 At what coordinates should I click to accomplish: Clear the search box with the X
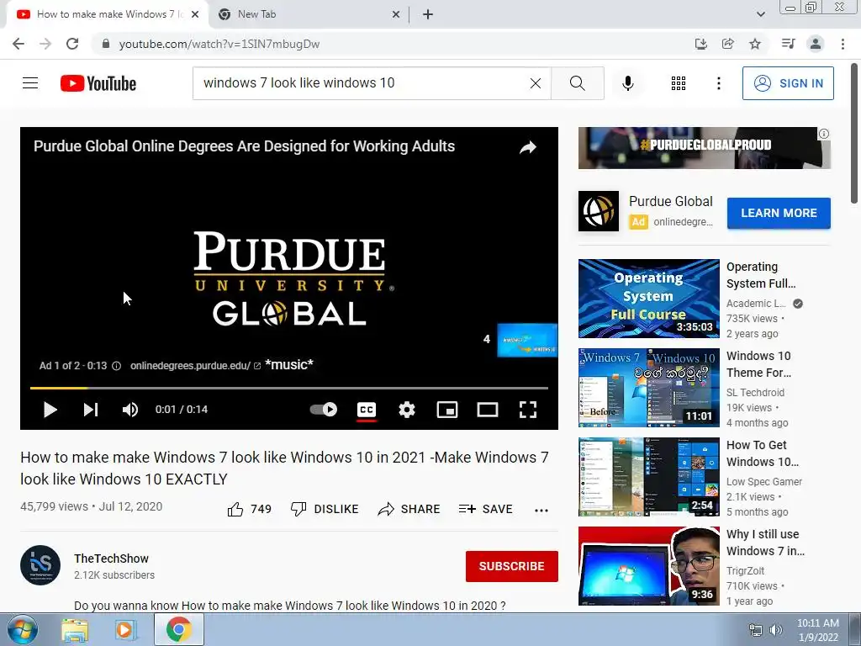point(536,83)
